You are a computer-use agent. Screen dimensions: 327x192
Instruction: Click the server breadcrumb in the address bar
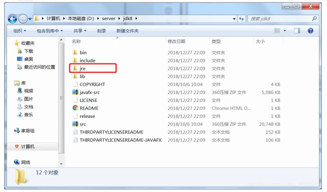point(109,19)
